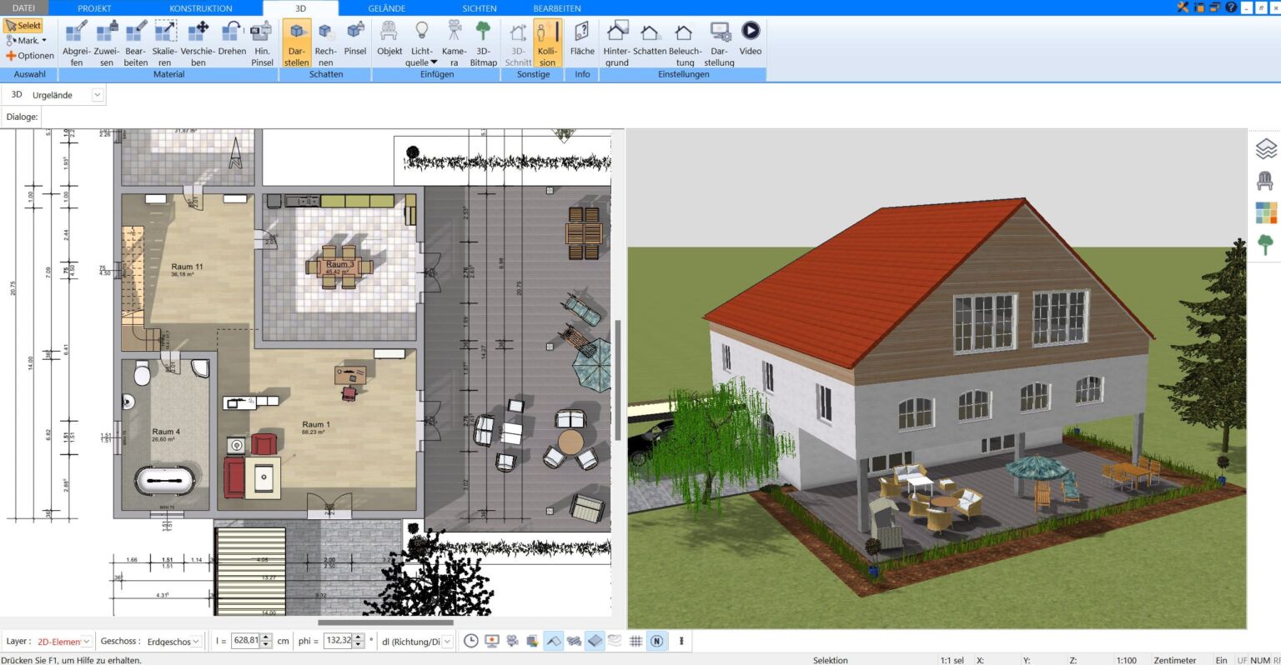Toggle Darstellen shadow mode
Viewport: 1281px width, 665px height.
(296, 42)
